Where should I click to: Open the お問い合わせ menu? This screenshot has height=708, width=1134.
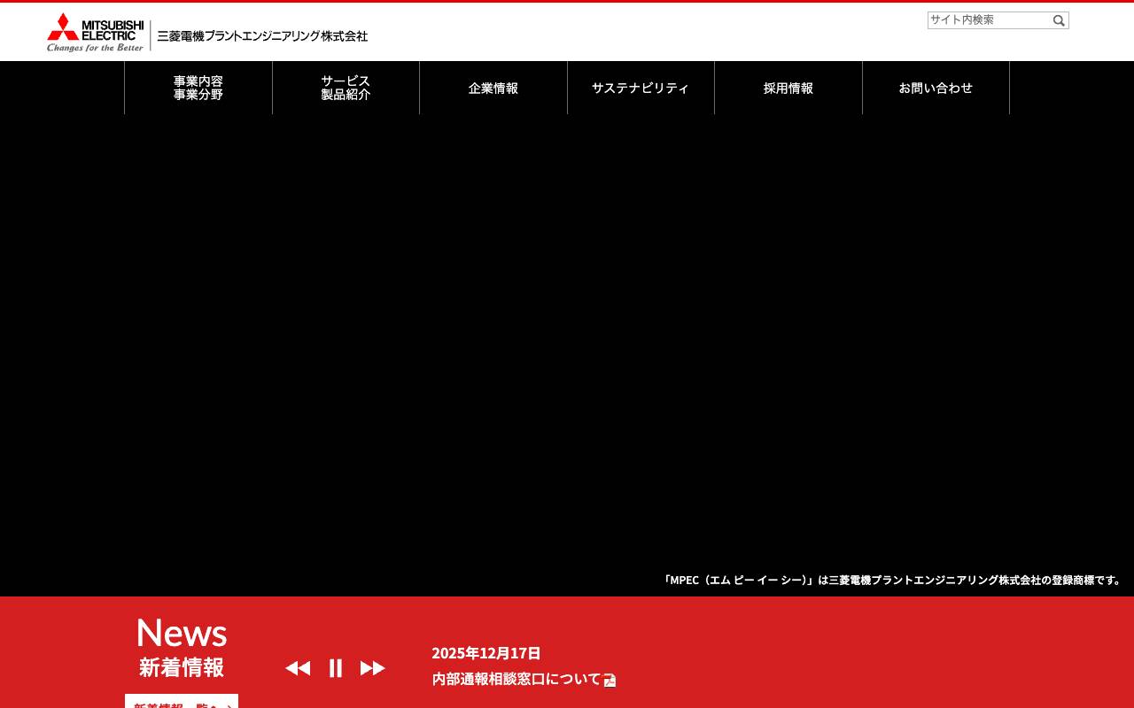pyautogui.click(x=936, y=88)
